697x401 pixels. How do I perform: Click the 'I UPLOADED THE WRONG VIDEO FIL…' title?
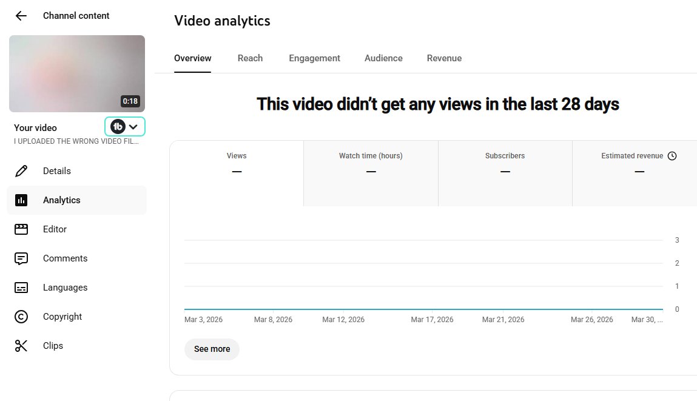(76, 141)
